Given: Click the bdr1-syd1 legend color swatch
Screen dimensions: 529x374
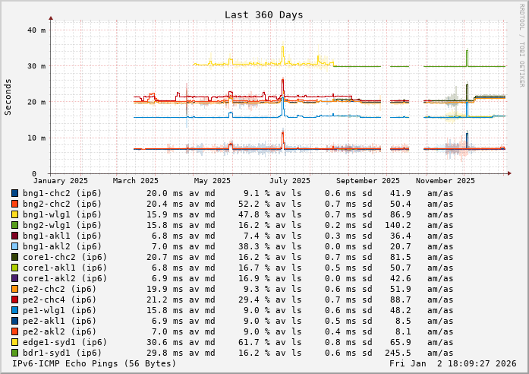Looking at the screenshot, I should pos(14,353).
